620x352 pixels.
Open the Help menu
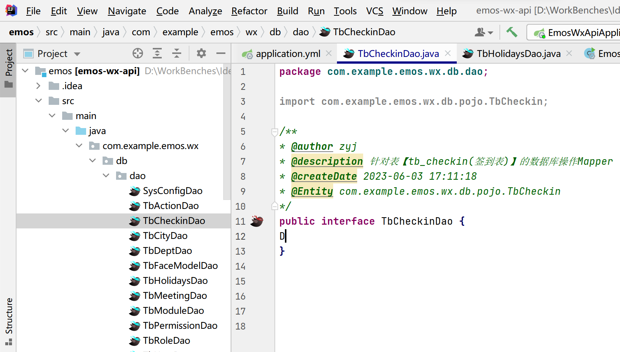pos(447,11)
